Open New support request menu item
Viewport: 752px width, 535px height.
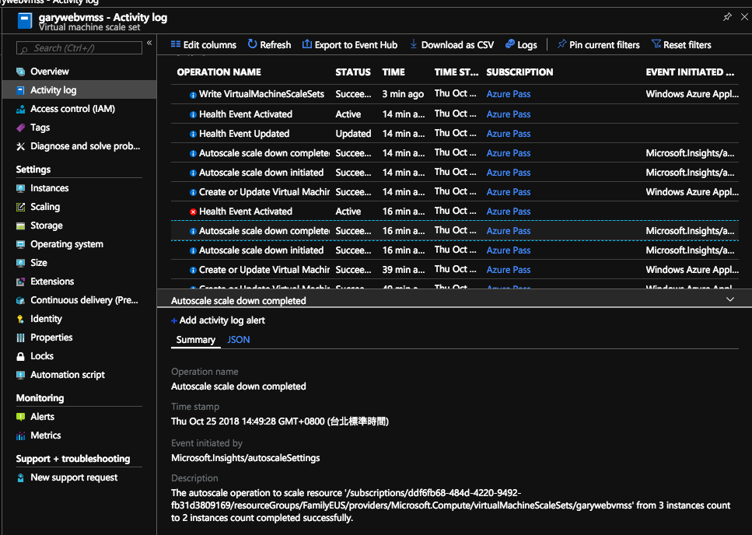[x=74, y=478]
